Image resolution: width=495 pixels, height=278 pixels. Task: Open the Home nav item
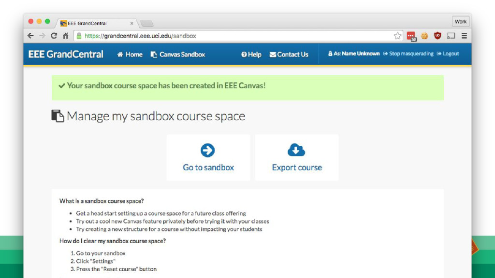(x=130, y=55)
